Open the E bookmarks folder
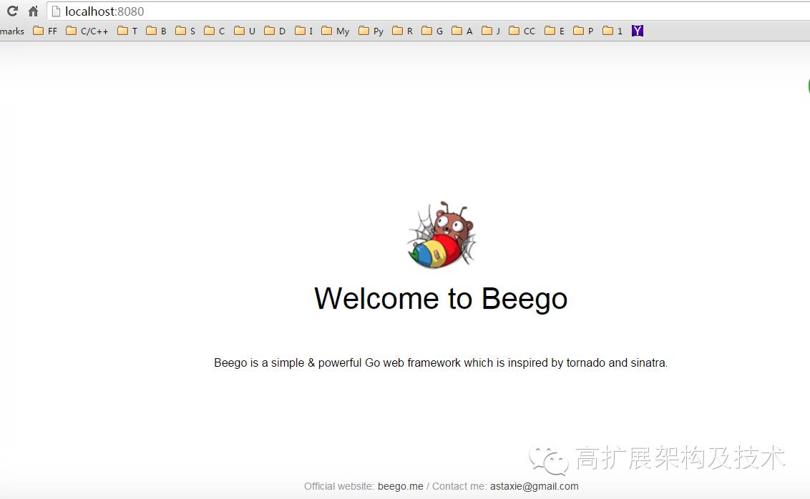 pyautogui.click(x=555, y=31)
